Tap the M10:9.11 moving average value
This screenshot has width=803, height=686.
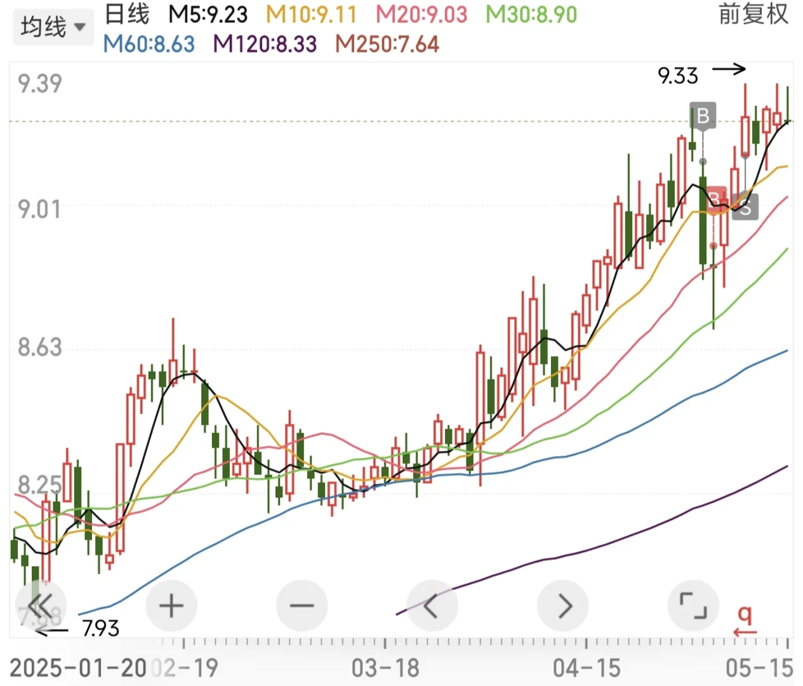311,14
